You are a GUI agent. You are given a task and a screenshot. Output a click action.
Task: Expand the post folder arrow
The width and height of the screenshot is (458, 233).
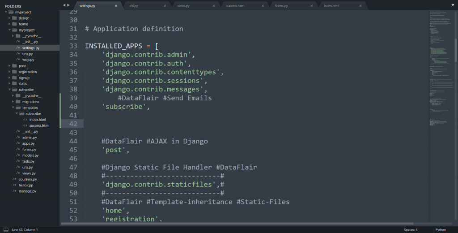point(10,66)
